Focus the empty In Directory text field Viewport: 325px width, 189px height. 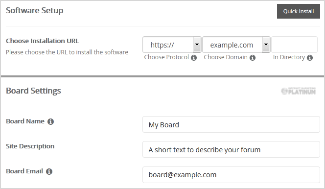(294, 45)
